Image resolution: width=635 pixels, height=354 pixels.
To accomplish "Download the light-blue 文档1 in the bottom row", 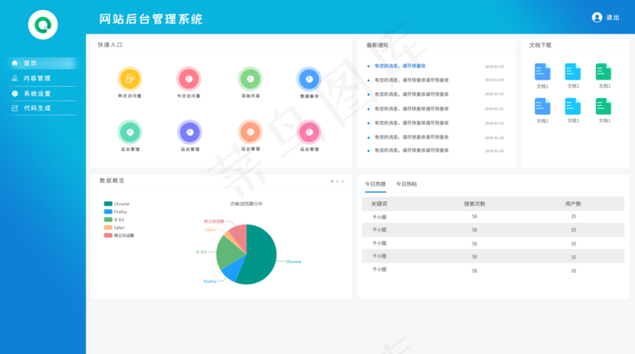I will coord(572,107).
